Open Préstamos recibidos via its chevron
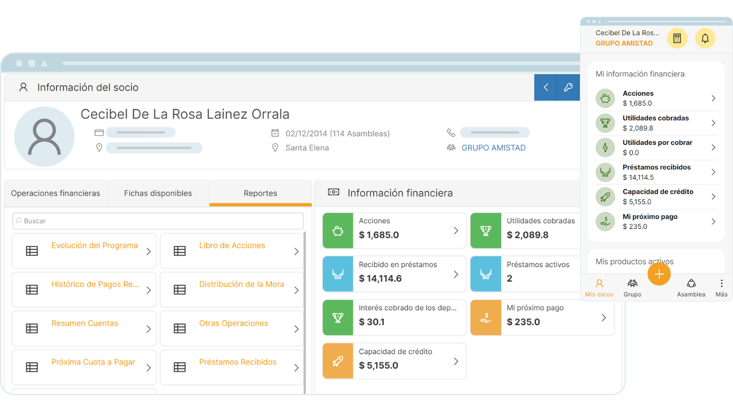 click(713, 172)
